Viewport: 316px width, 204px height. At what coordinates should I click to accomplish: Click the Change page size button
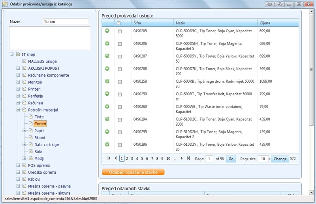(x=280, y=159)
